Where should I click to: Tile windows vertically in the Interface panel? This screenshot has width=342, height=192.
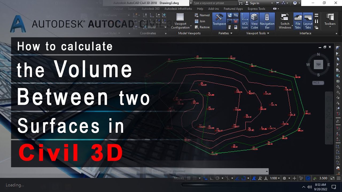point(316,21)
